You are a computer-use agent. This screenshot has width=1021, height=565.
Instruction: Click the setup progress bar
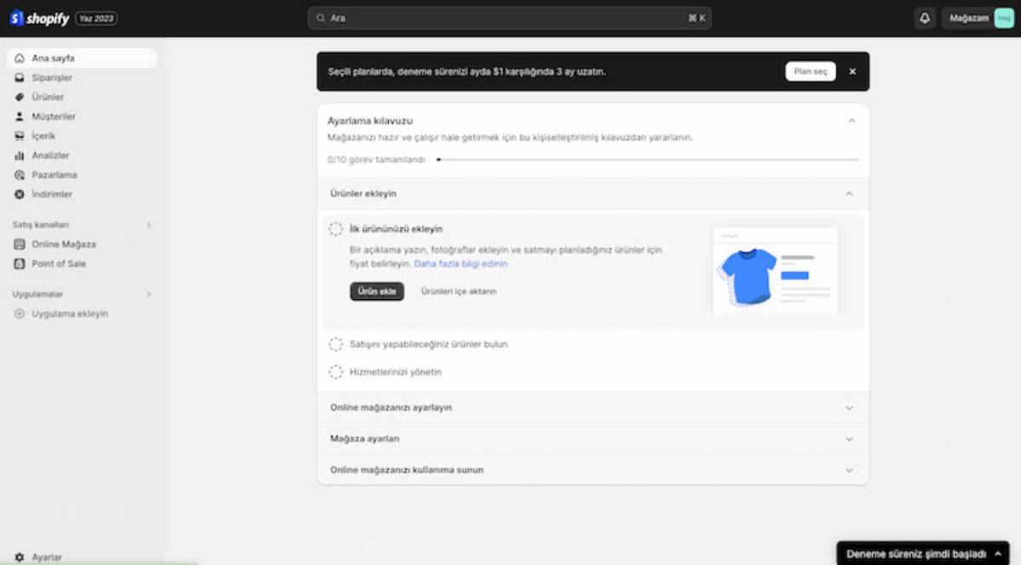(647, 160)
